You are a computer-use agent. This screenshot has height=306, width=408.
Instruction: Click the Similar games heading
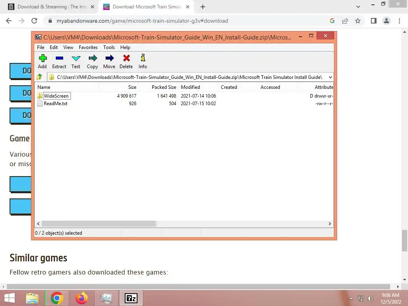[39, 258]
